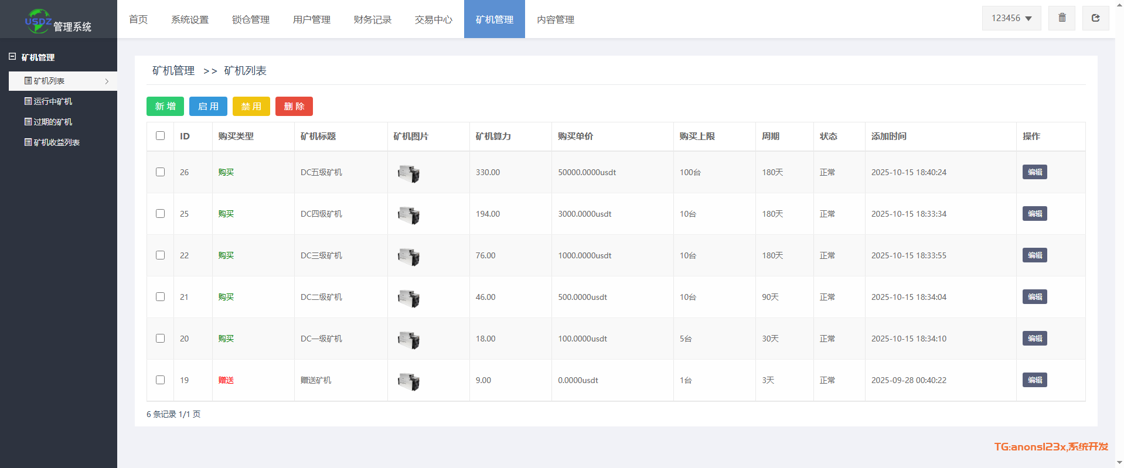Edit the DC四级矿机 row

1035,214
